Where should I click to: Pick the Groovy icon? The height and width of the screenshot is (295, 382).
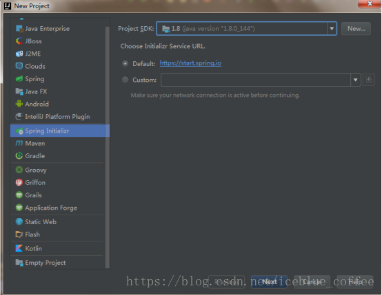click(19, 170)
